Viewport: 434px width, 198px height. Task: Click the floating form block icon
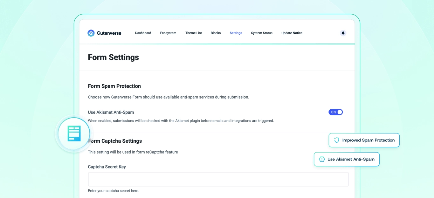74,133
